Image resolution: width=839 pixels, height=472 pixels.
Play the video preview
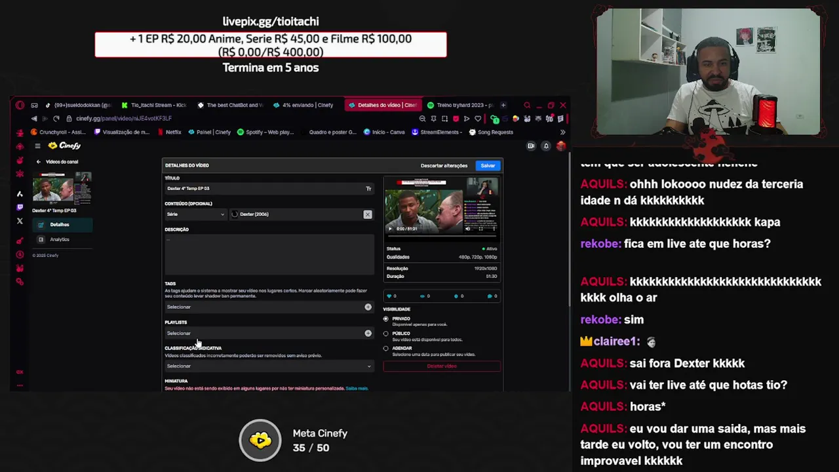[x=390, y=229]
